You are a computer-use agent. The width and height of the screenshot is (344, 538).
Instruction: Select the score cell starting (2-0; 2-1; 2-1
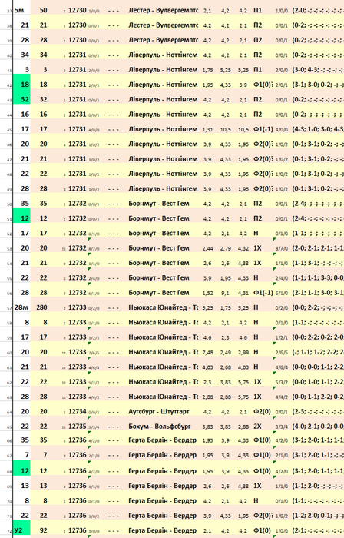point(318,248)
